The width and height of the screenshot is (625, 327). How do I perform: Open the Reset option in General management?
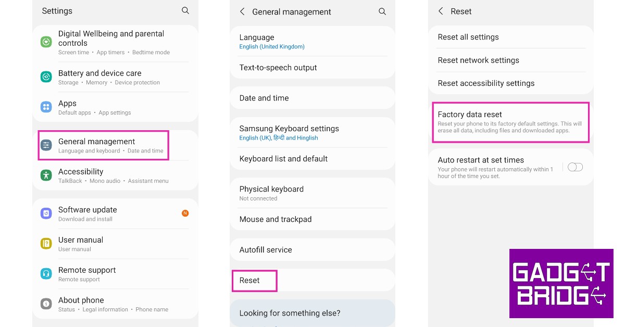tap(250, 281)
